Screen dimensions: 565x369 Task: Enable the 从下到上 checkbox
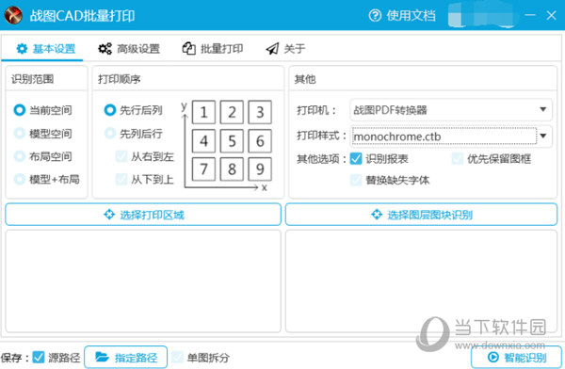(x=121, y=179)
